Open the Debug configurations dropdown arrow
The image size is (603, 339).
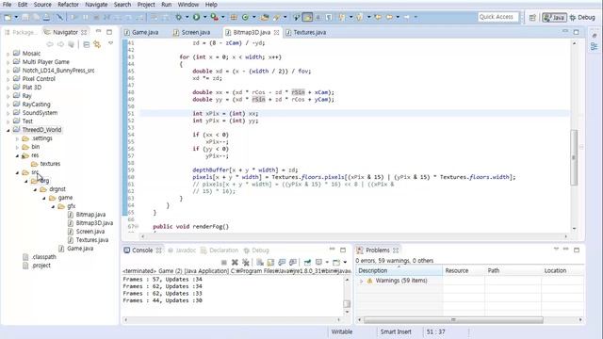point(187,17)
